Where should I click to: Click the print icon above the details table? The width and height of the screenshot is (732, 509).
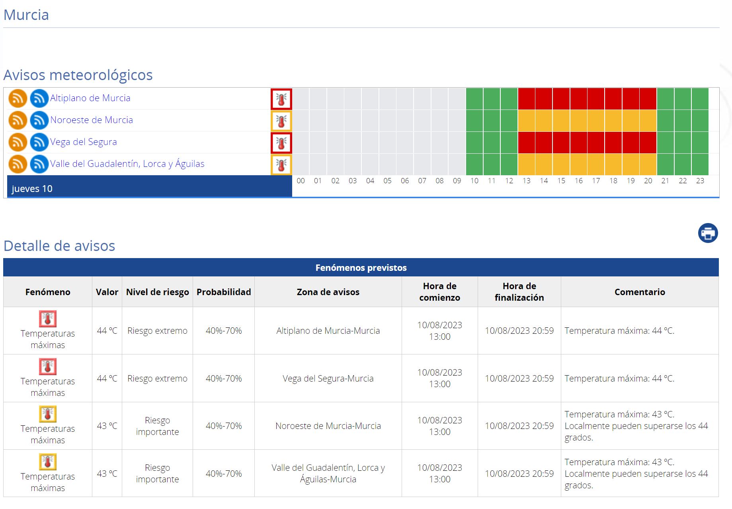click(708, 233)
